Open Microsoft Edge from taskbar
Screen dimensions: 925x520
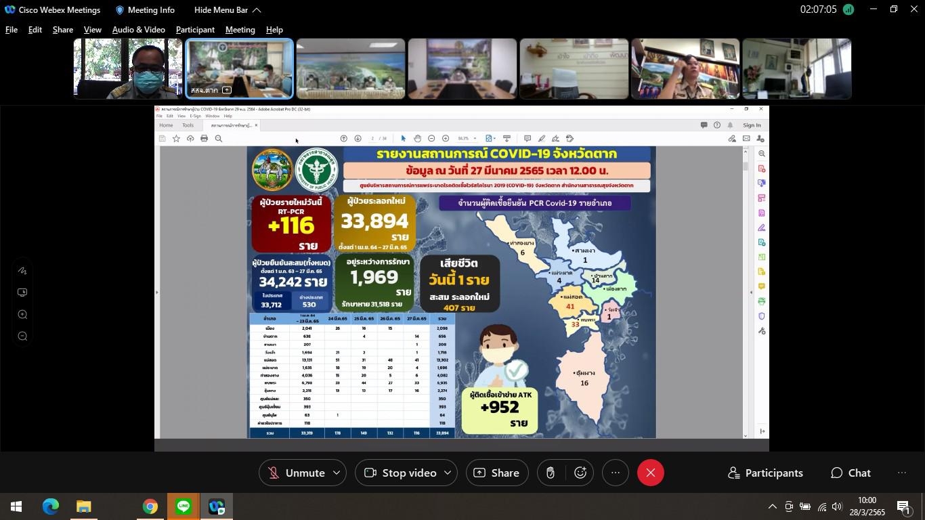51,506
